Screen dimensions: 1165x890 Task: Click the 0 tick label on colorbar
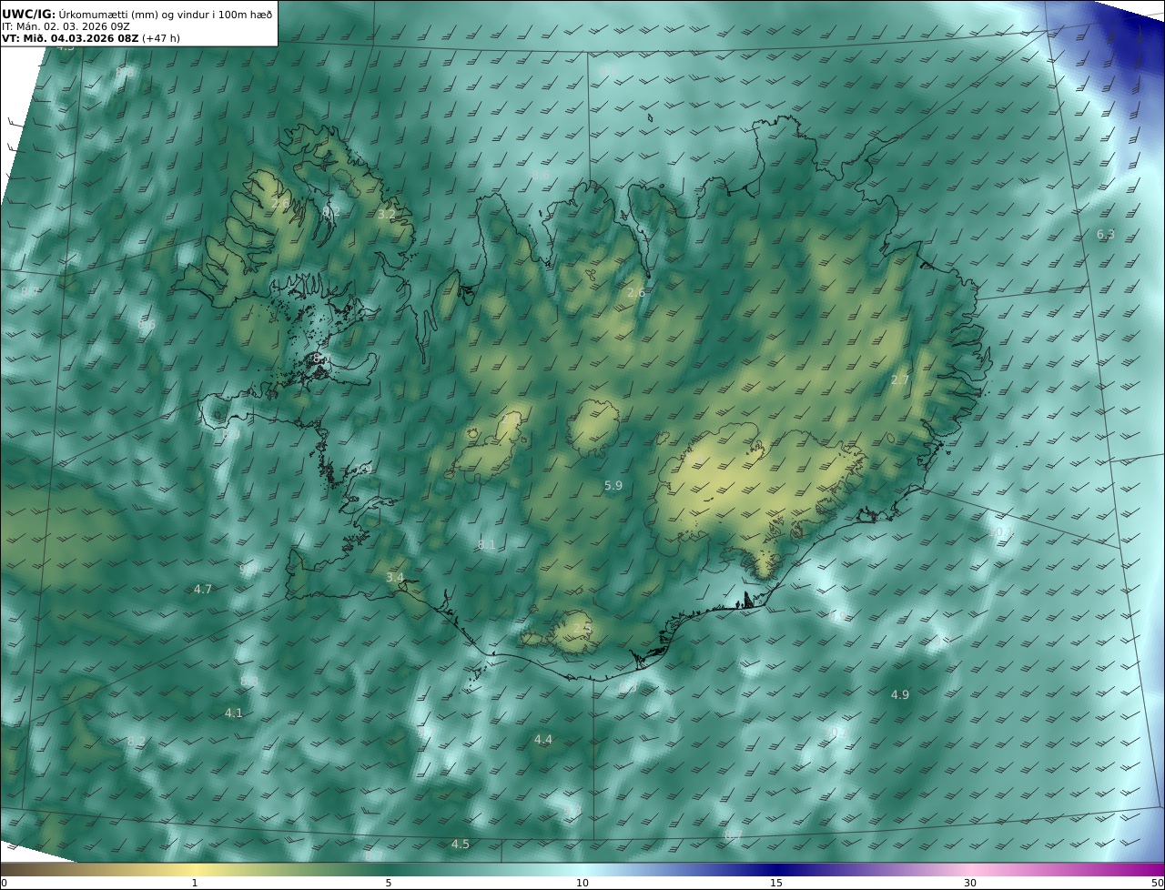tap(4, 883)
